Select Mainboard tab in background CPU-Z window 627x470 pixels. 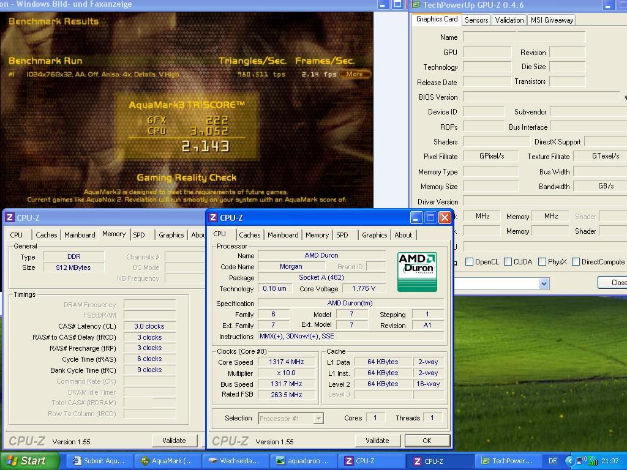click(80, 235)
